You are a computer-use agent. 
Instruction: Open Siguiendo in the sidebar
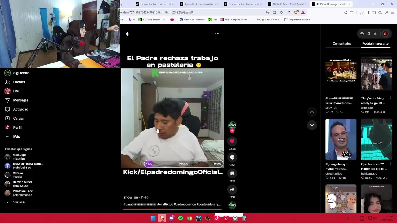click(x=17, y=73)
